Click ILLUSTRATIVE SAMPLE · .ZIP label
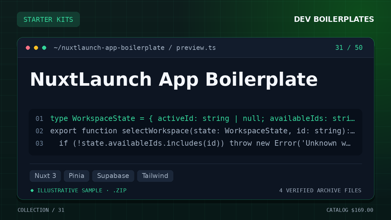 [x=82, y=191]
